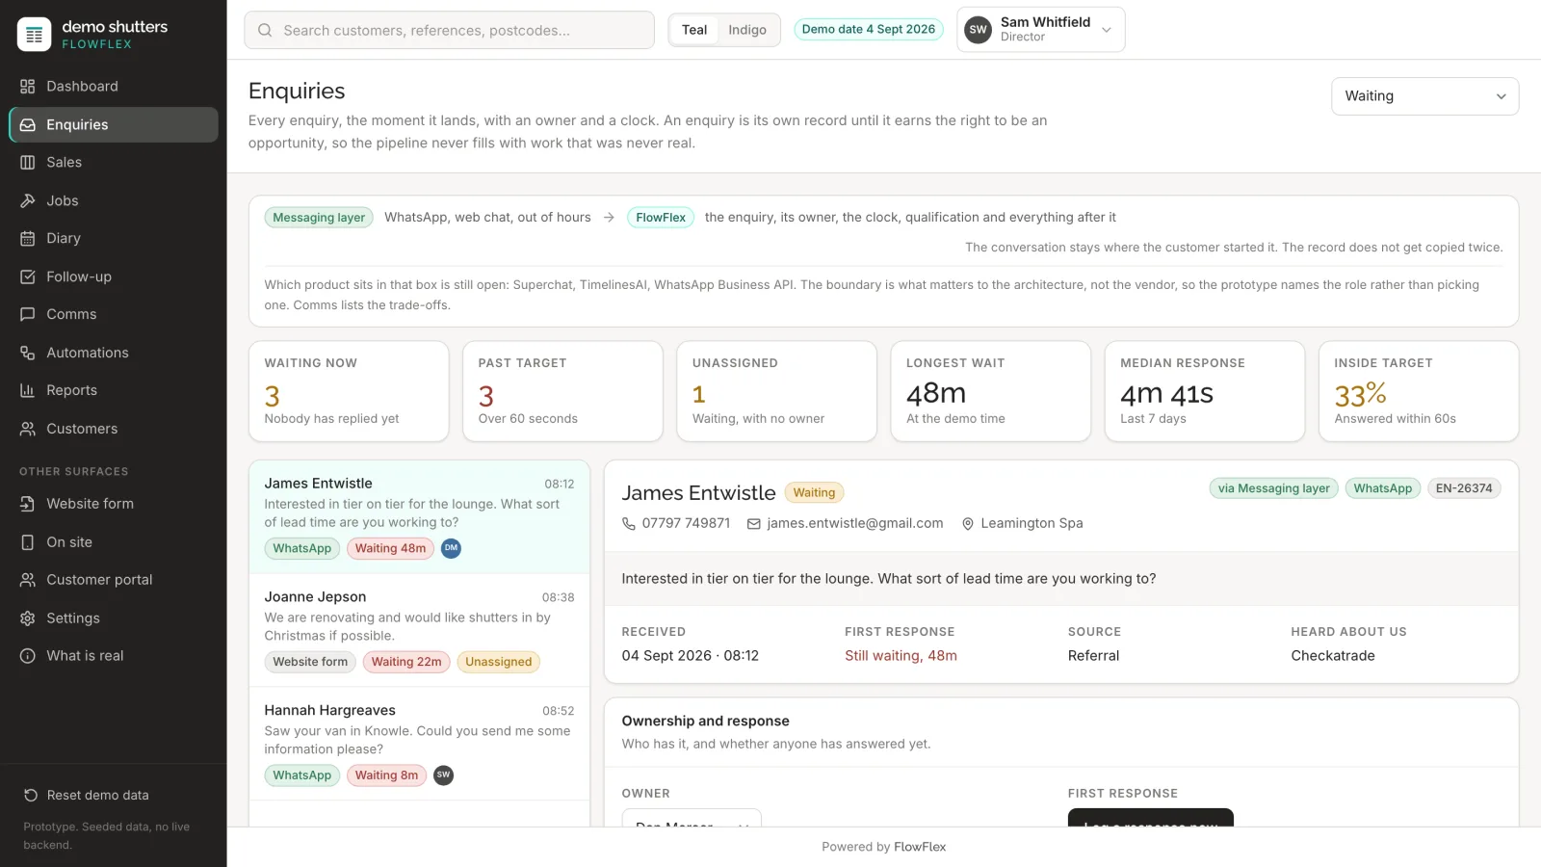Open the Jobs tools icon
The height and width of the screenshot is (867, 1541).
pyautogui.click(x=28, y=201)
